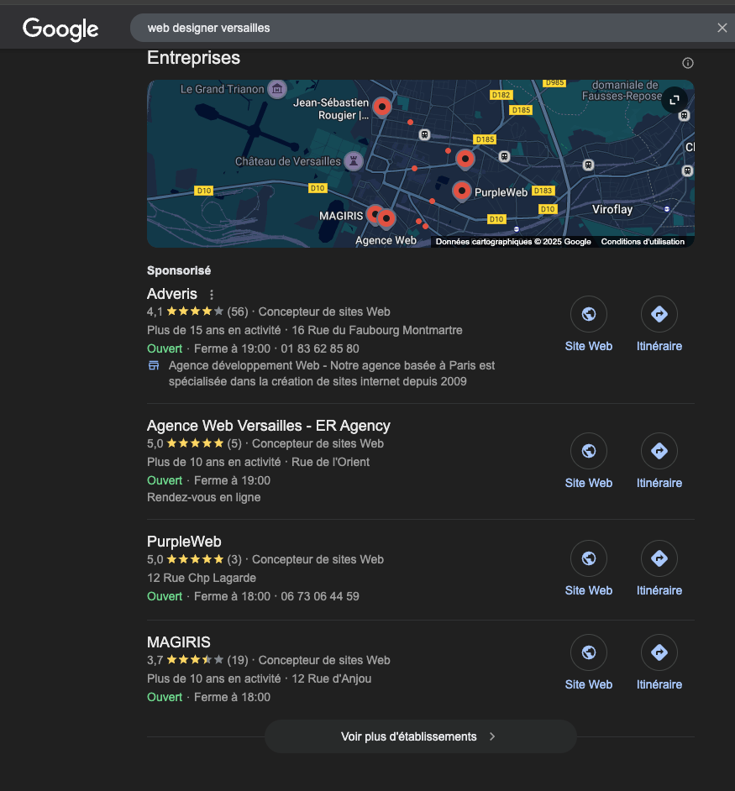
Task: Click the '12 Rue Chp Lagarde' address
Action: [x=202, y=578]
